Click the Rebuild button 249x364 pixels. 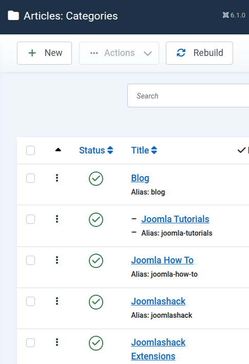(x=199, y=53)
